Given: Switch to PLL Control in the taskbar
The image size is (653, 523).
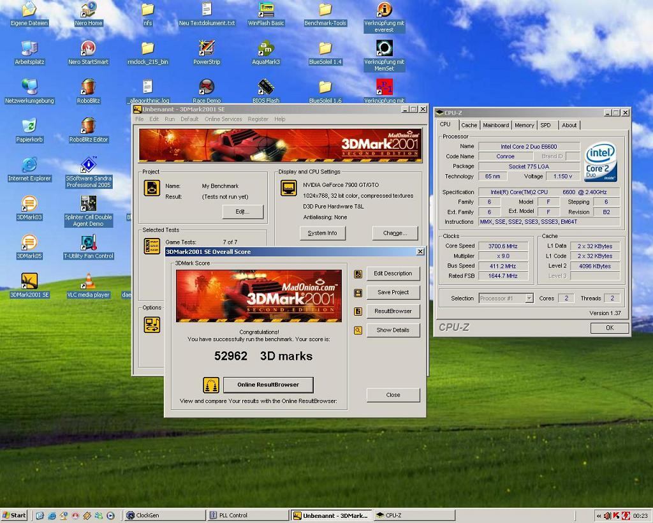Looking at the screenshot, I should 248,515.
